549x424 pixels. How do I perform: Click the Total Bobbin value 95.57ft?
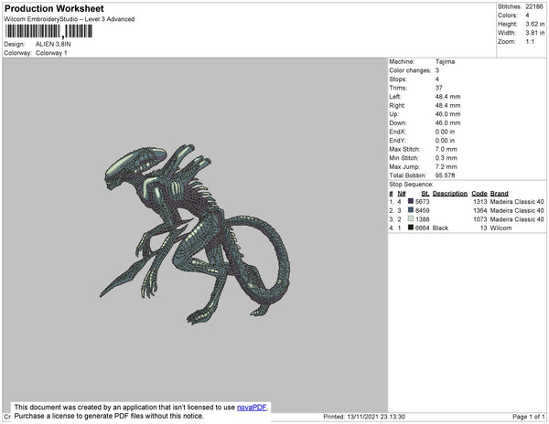[x=445, y=175]
